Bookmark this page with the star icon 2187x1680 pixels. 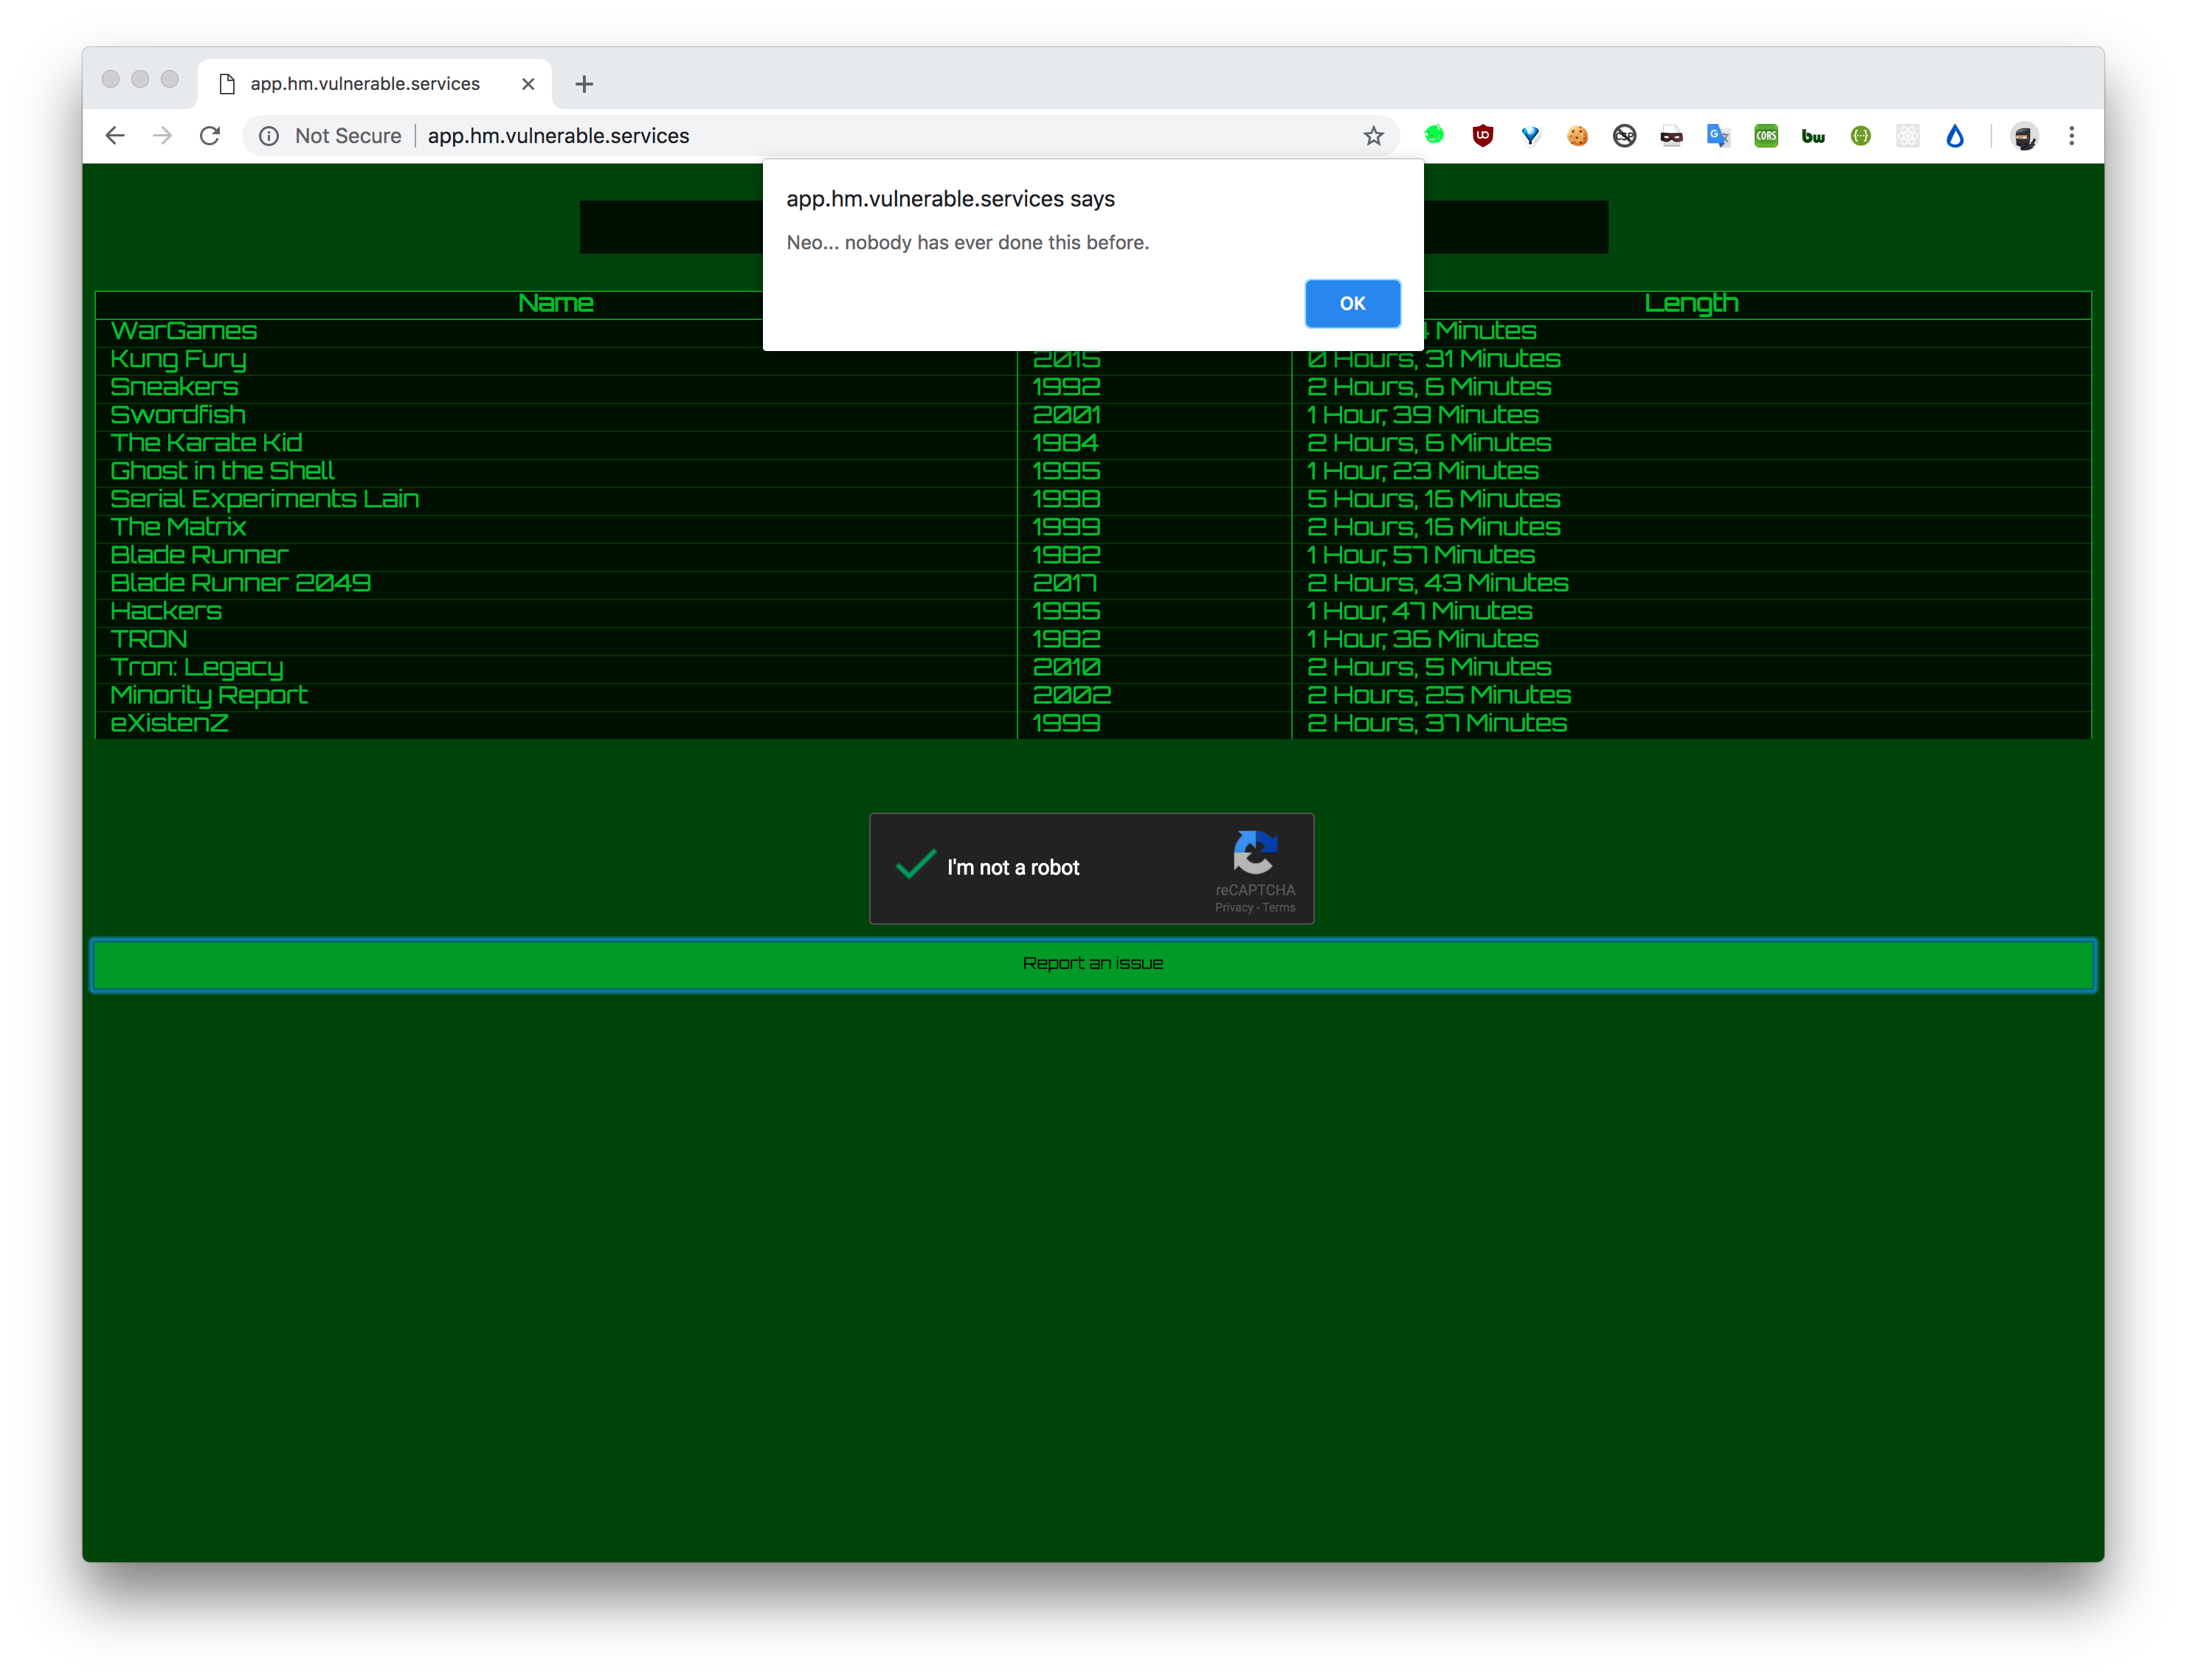click(1374, 136)
